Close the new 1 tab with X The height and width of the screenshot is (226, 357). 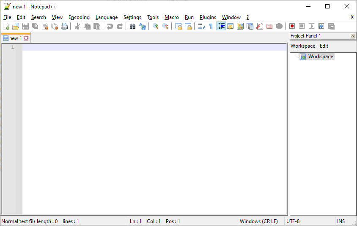[26, 38]
